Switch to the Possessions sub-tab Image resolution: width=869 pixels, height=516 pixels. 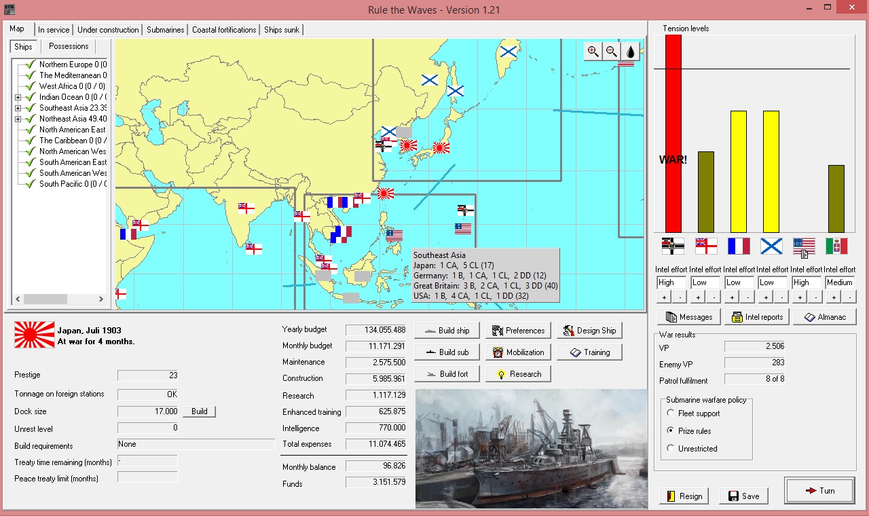pos(69,46)
